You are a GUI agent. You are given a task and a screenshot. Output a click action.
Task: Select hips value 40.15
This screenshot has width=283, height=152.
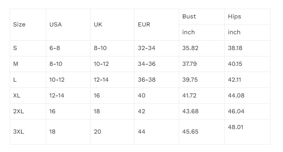click(x=235, y=64)
